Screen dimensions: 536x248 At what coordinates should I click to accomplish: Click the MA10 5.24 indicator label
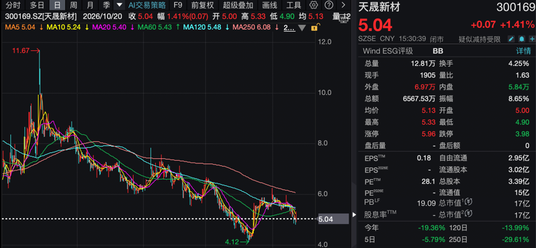[63, 28]
